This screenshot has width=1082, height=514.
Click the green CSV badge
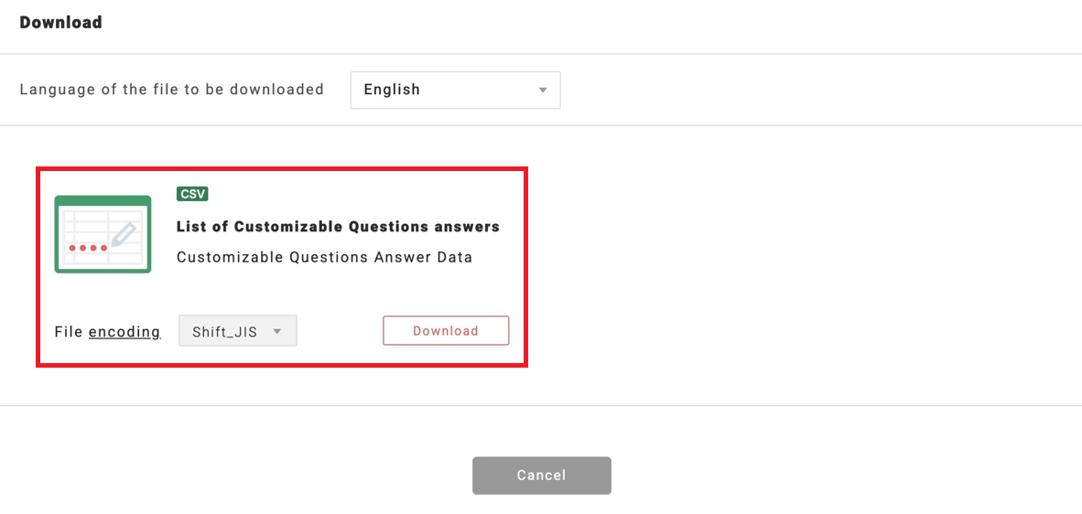click(x=192, y=194)
